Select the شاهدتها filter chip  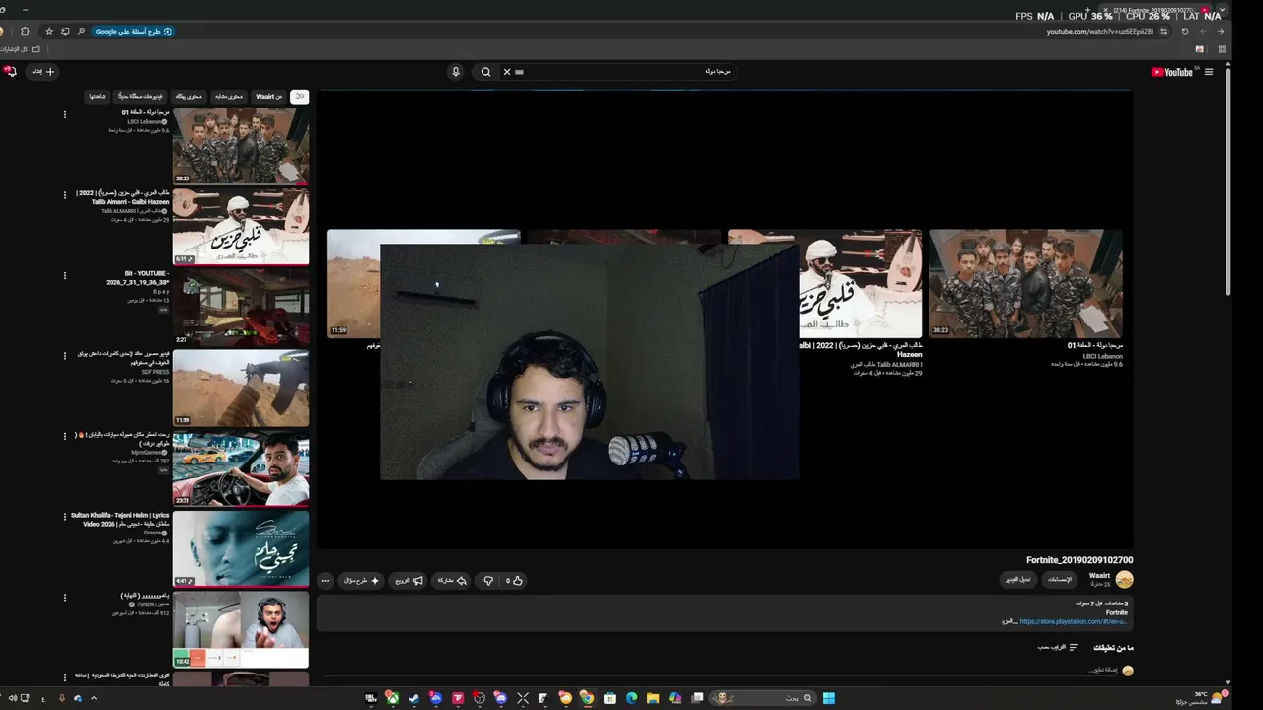(x=97, y=97)
